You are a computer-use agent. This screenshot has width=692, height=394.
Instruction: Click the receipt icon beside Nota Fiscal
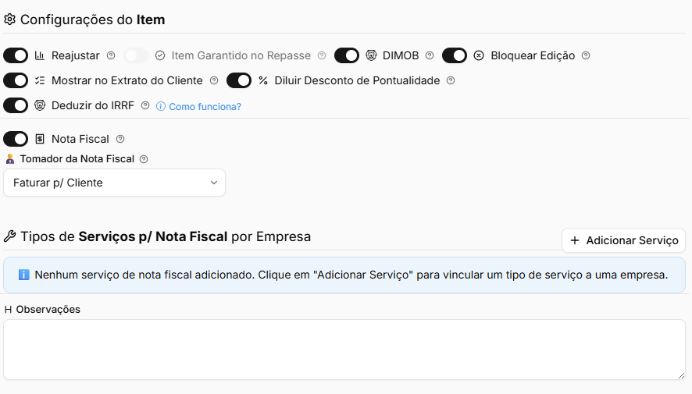click(x=40, y=140)
